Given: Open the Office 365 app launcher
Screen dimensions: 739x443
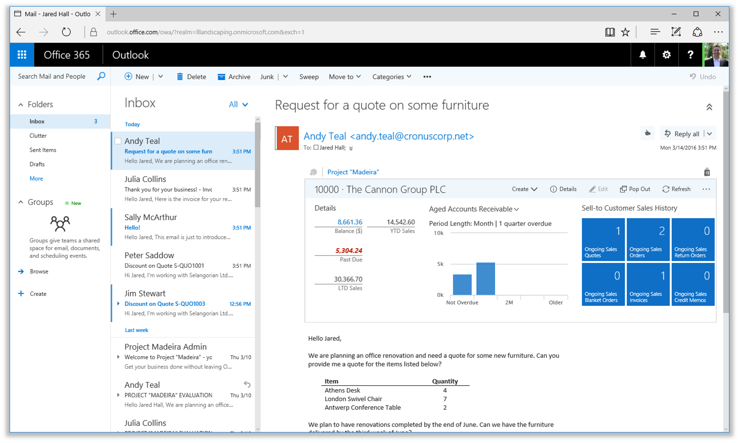Looking at the screenshot, I should click(22, 55).
